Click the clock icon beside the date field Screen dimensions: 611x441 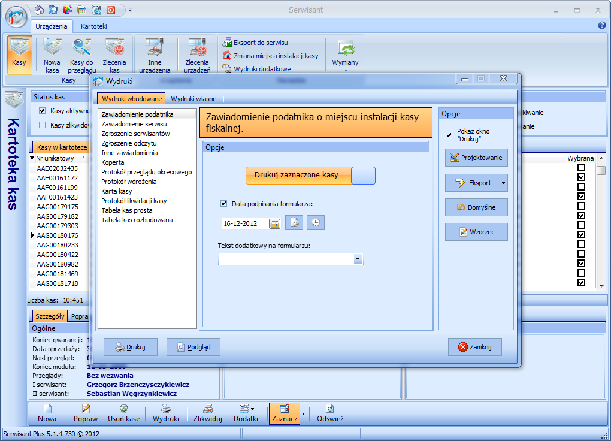coord(316,223)
